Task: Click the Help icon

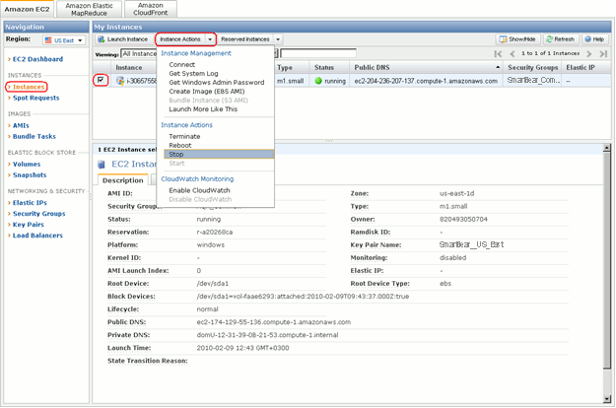Action: 588,39
